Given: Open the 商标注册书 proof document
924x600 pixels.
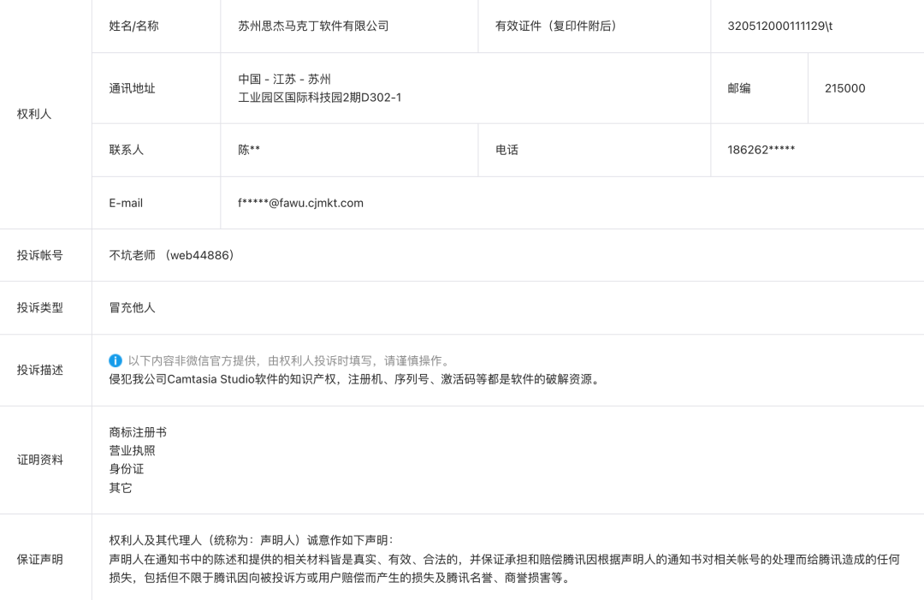Looking at the screenshot, I should (138, 432).
